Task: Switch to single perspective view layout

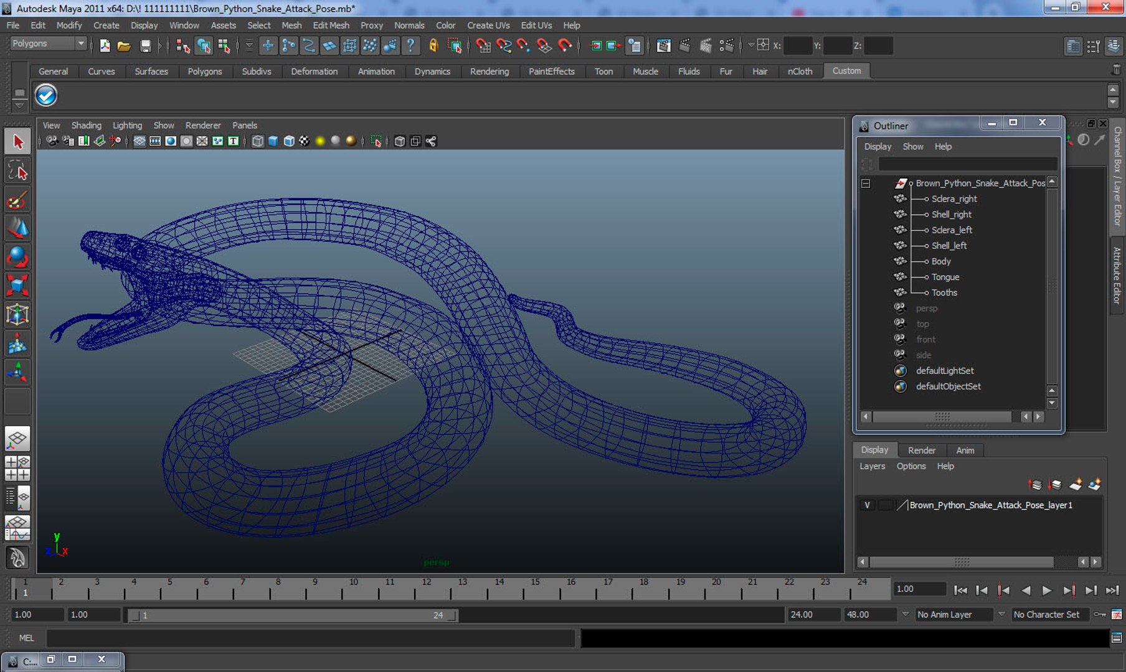Action: 17,439
